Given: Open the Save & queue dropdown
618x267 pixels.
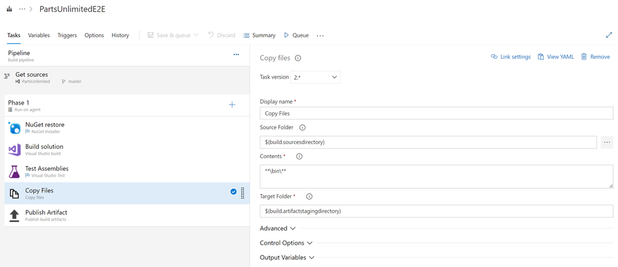Looking at the screenshot, I should click(x=196, y=35).
